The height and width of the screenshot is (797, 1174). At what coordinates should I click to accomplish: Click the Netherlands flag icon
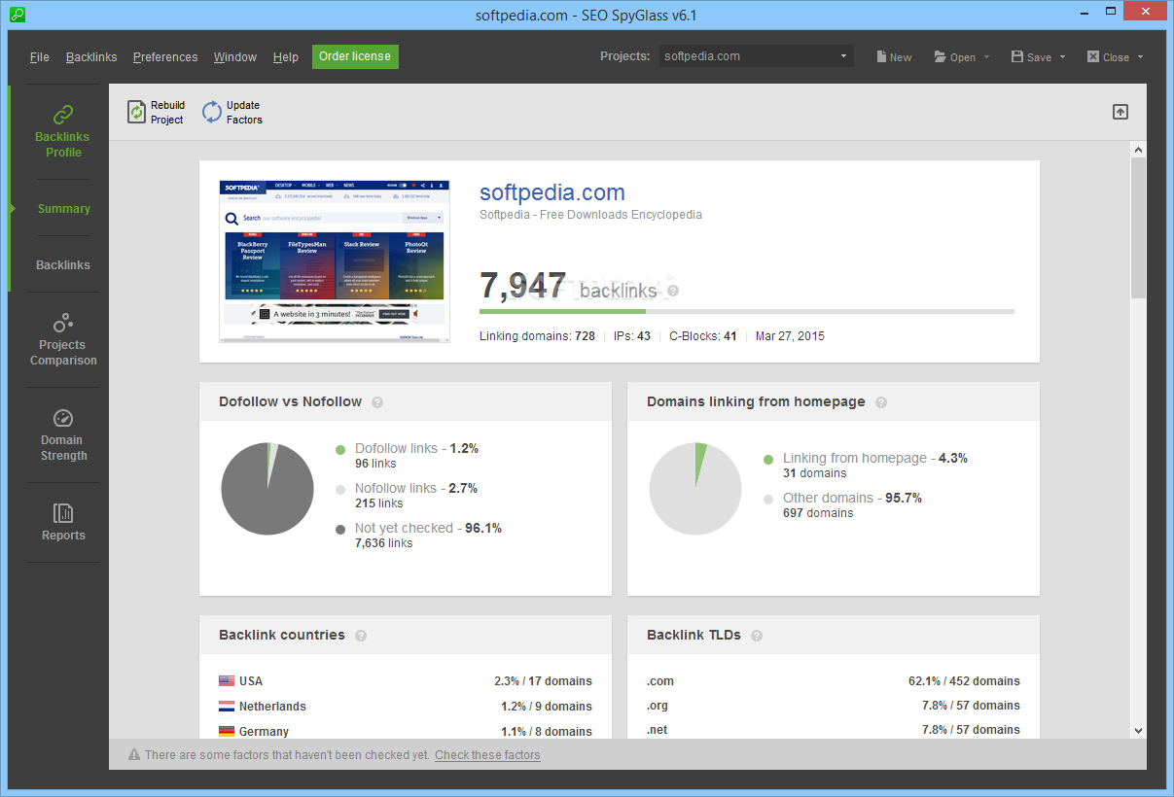(x=227, y=707)
